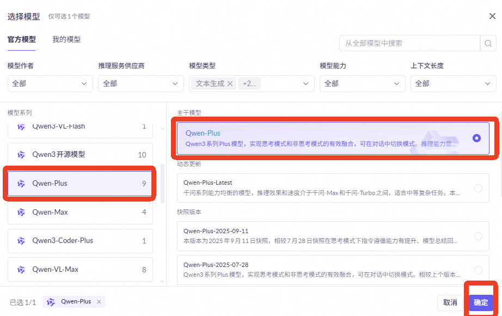Click the Qwen-Plus-2025-07-28 title text
Image resolution: width=502 pixels, height=316 pixels.
point(216,265)
